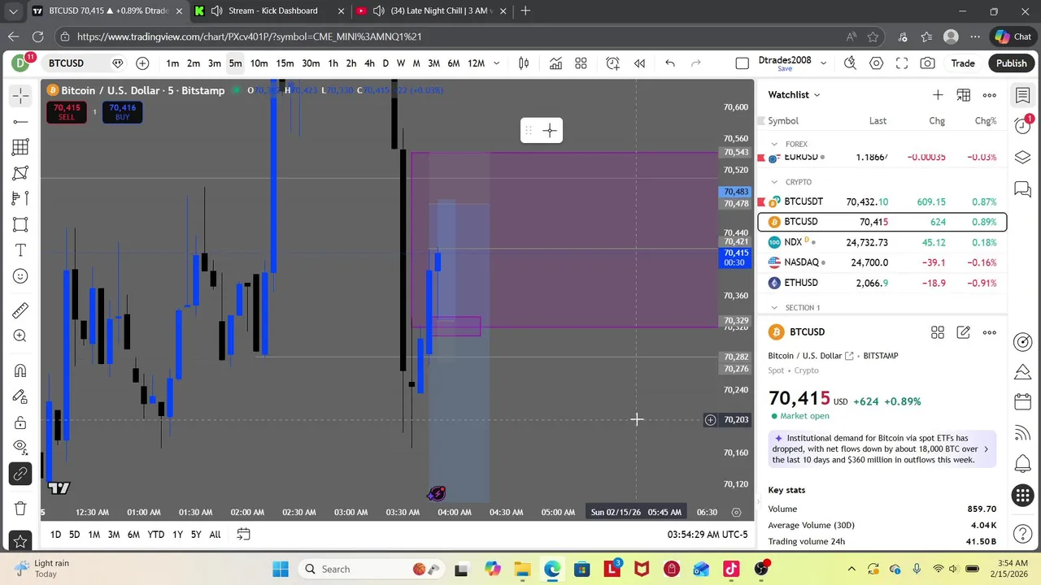
Task: Enter fullscreen chart mode
Action: 902,63
